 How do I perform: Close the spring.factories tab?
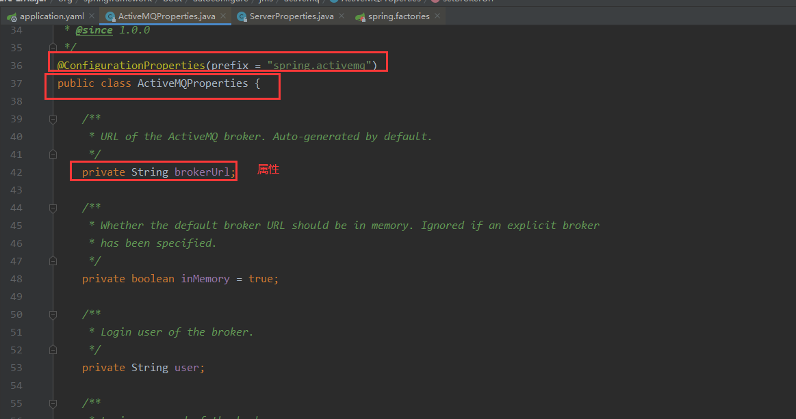coord(437,16)
